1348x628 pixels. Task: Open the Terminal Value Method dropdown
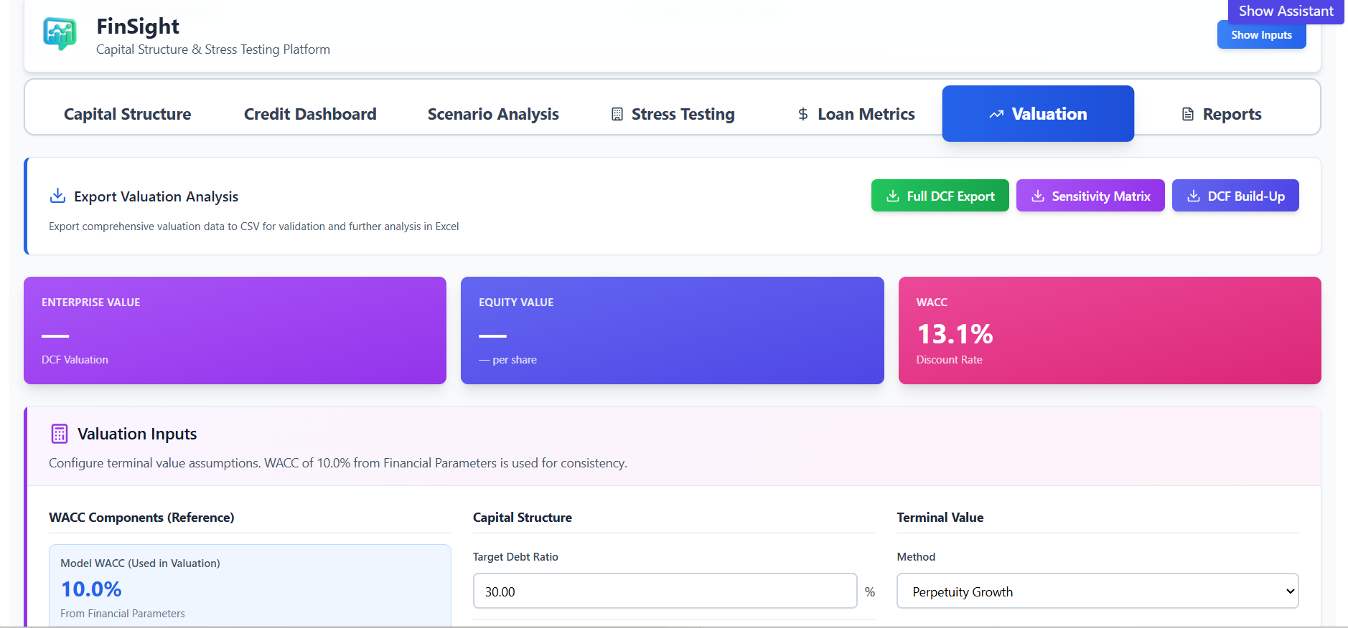1097,591
